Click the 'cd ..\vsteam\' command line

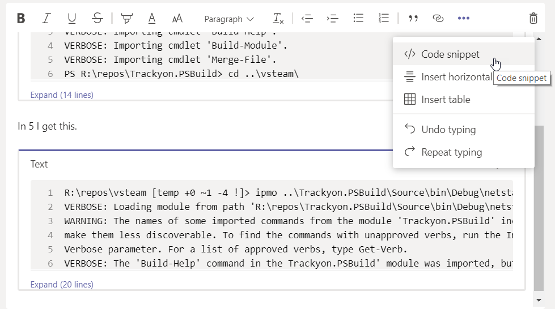pos(181,74)
